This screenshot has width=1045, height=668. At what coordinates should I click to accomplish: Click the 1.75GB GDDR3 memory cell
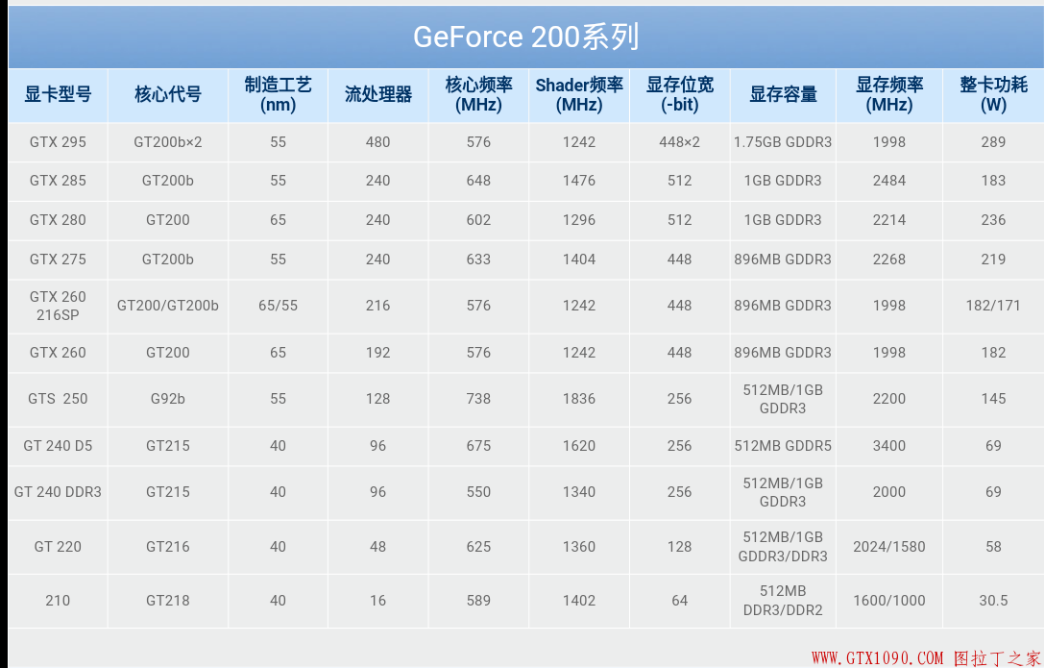[783, 142]
